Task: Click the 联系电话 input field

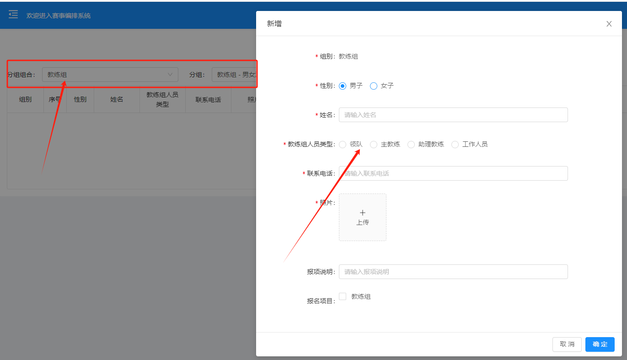Action: [453, 173]
